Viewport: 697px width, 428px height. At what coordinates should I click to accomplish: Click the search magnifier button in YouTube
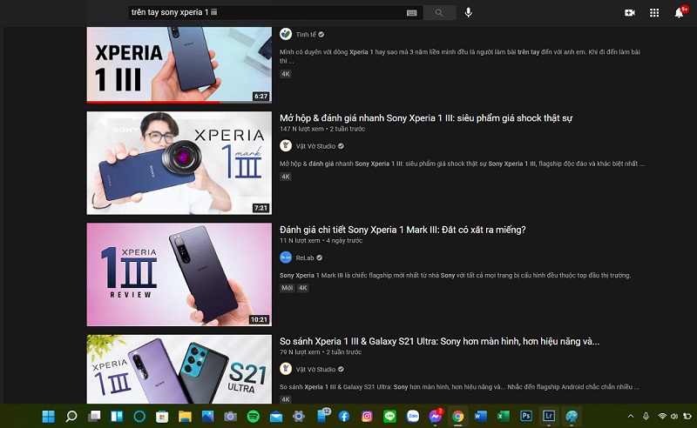[x=439, y=13]
